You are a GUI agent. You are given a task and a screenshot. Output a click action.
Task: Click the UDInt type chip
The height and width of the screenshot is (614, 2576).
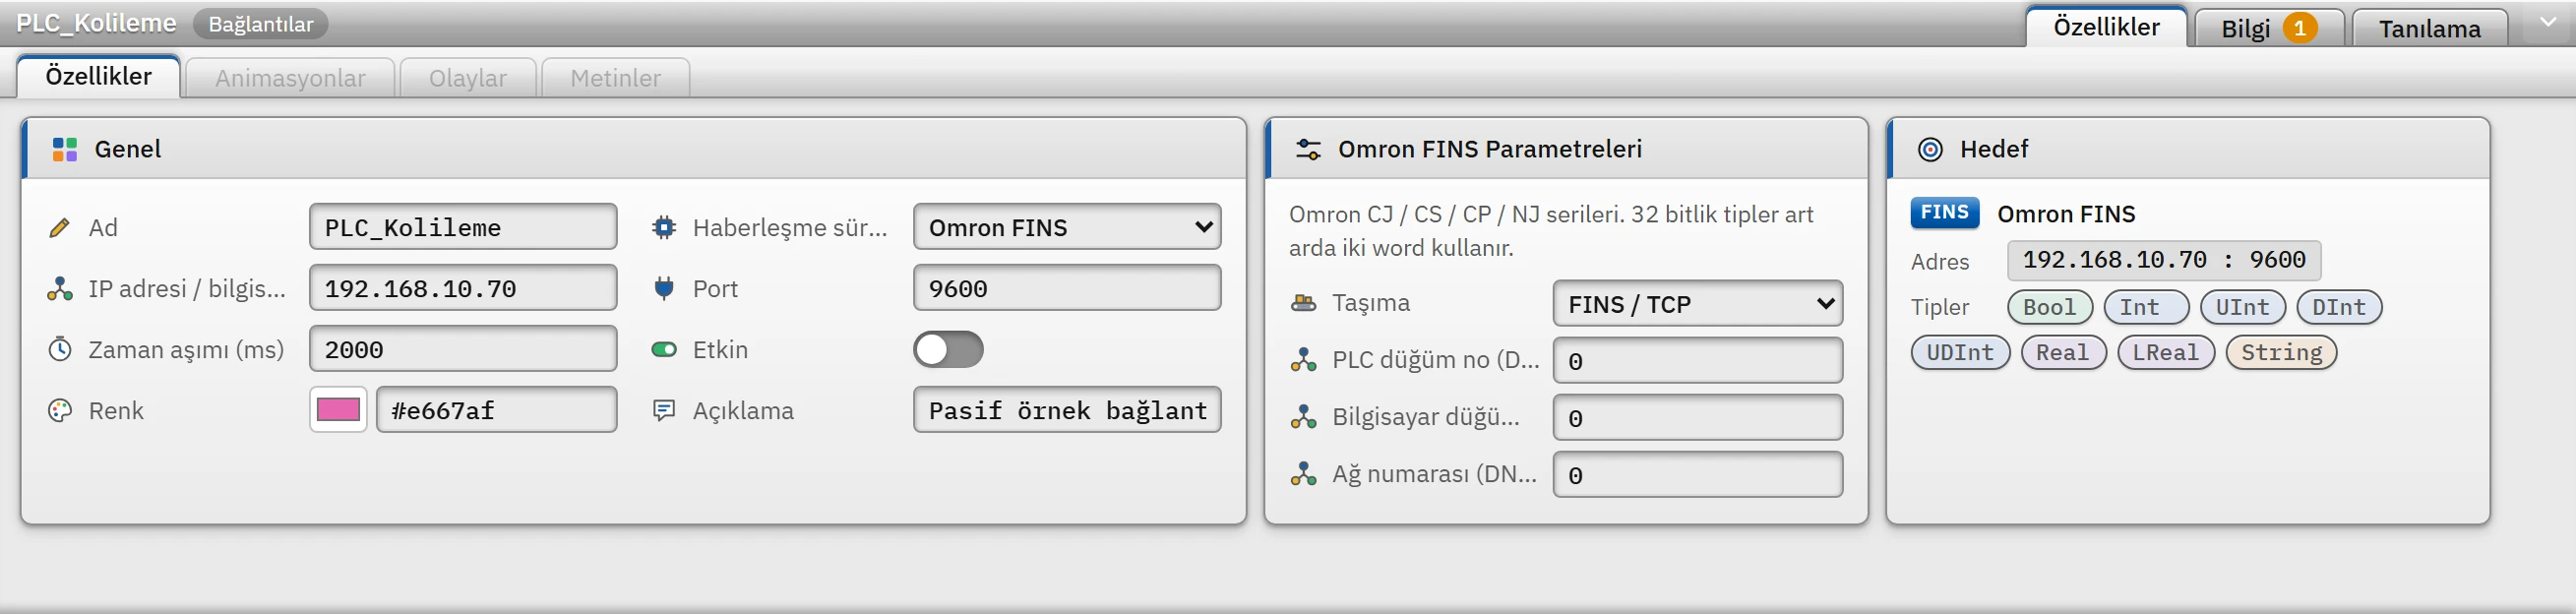tap(1960, 352)
